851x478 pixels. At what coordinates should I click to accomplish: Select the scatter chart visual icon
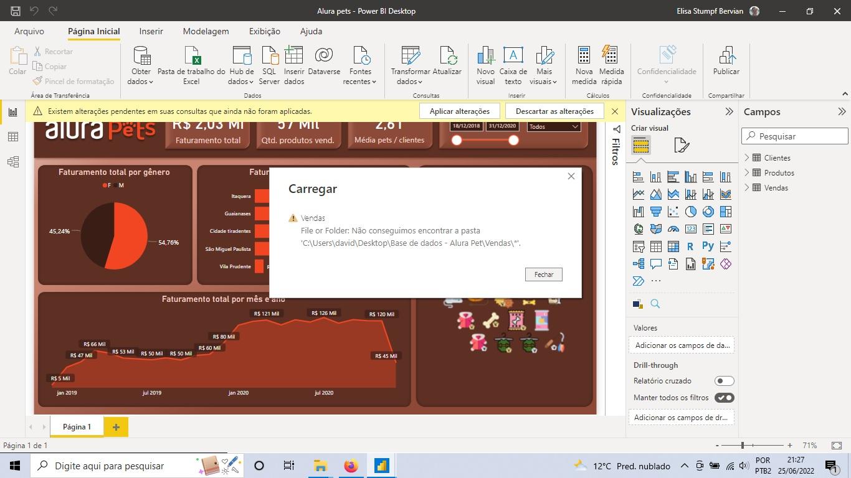click(x=673, y=212)
